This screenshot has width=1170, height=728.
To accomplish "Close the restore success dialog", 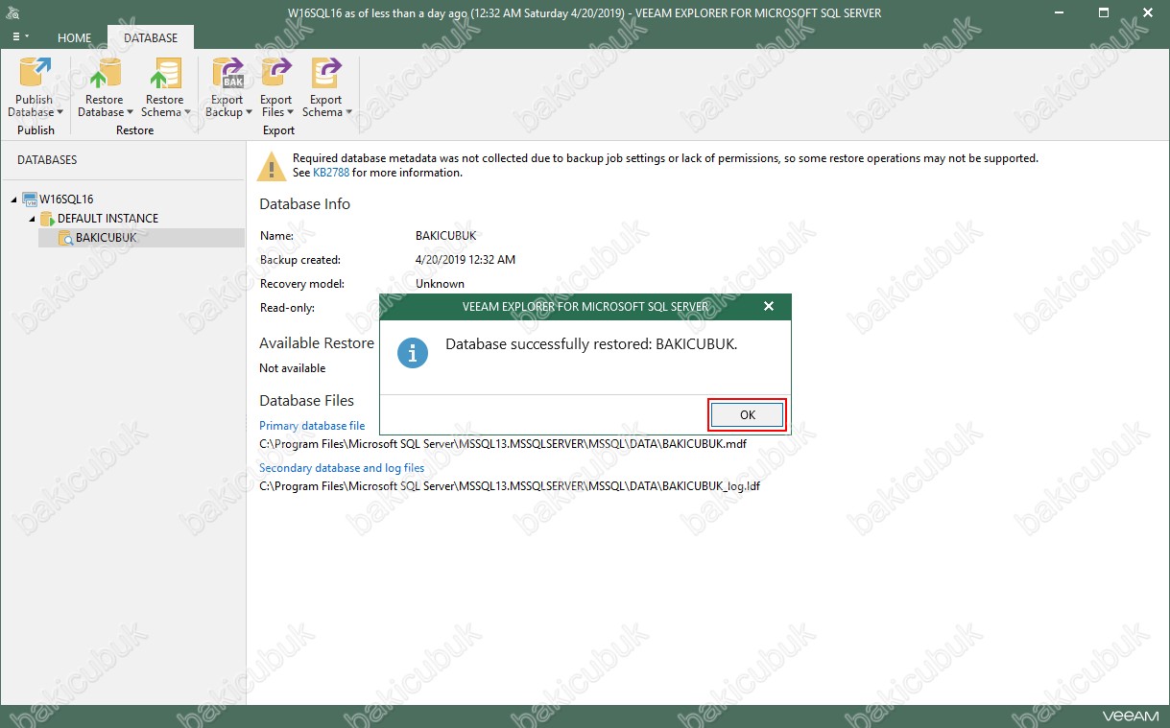I will tap(769, 306).
